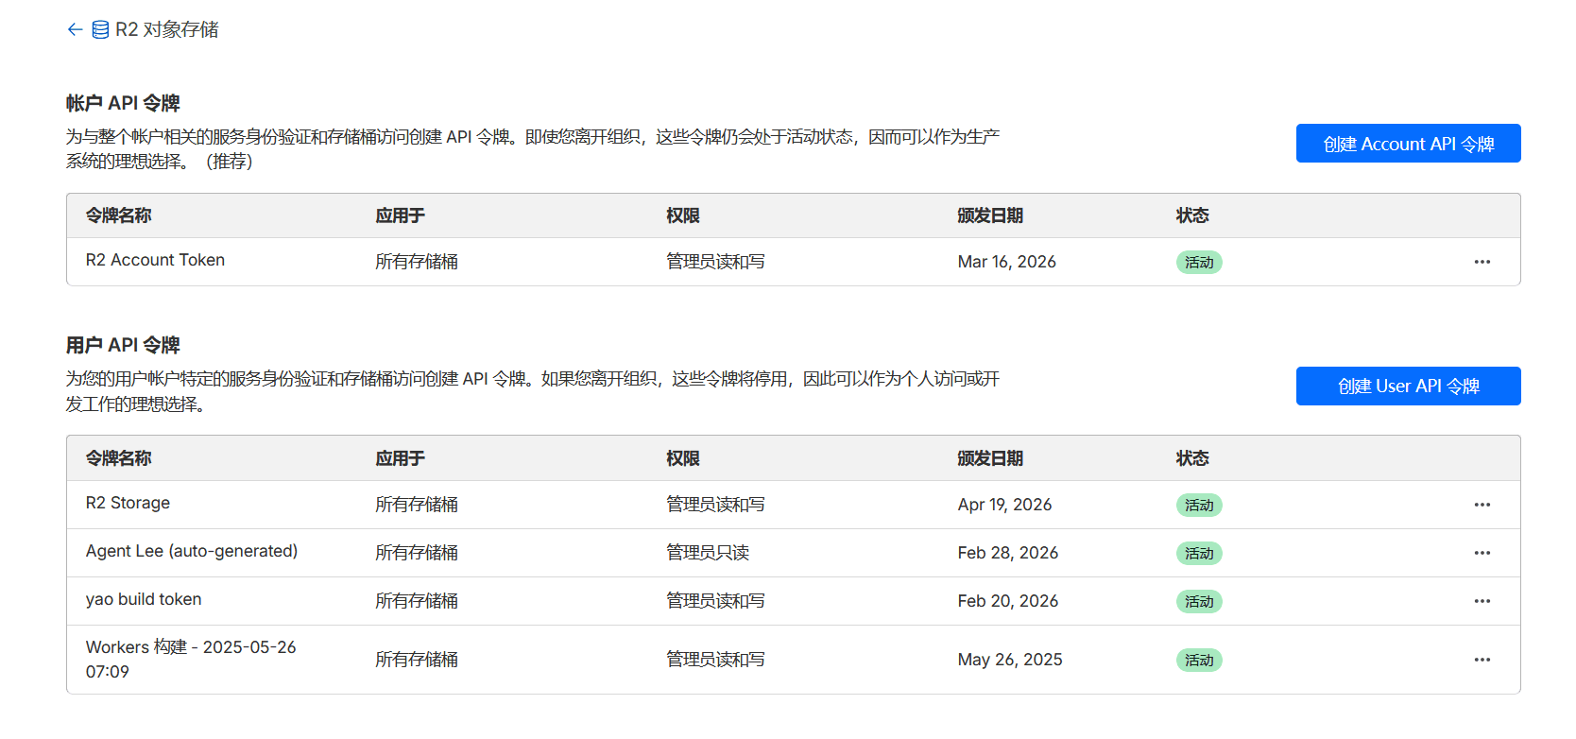
Task: Open three-dot menu for yao build token
Action: [x=1482, y=601]
